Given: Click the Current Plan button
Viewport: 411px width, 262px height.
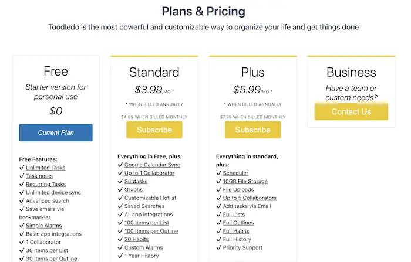Looking at the screenshot, I should 56,132.
